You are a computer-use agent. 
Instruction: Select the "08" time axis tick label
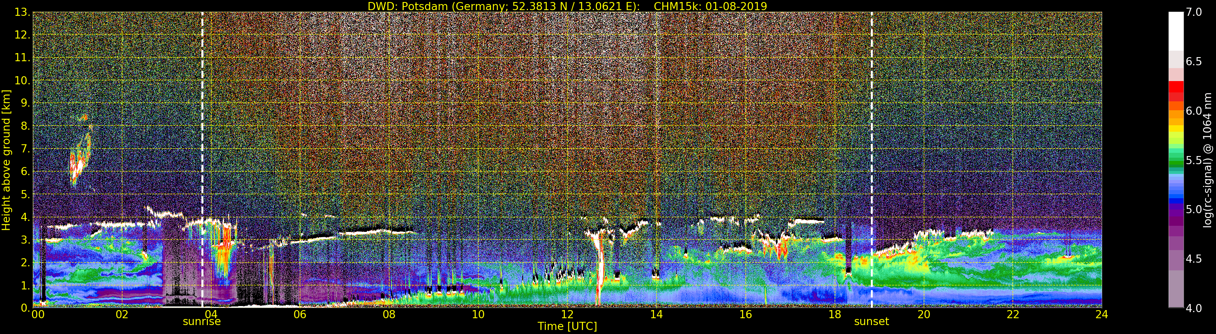pyautogui.click(x=389, y=314)
